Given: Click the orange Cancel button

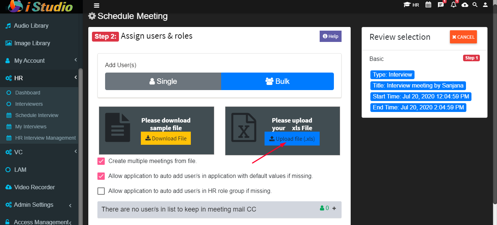Looking at the screenshot, I should tap(463, 37).
